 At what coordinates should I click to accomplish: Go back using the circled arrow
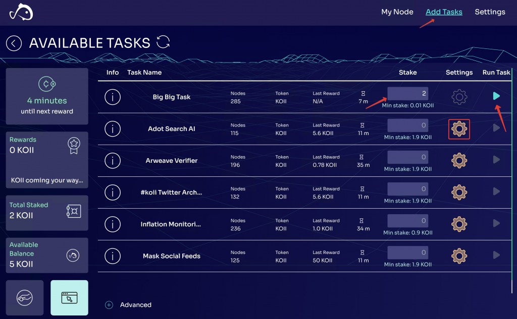pos(14,43)
